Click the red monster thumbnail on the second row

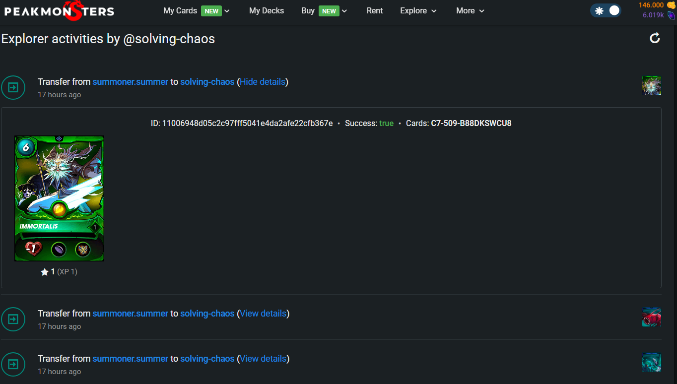(x=652, y=317)
